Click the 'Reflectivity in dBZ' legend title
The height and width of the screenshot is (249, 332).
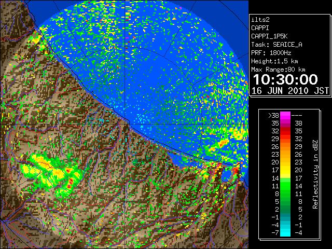315,174
